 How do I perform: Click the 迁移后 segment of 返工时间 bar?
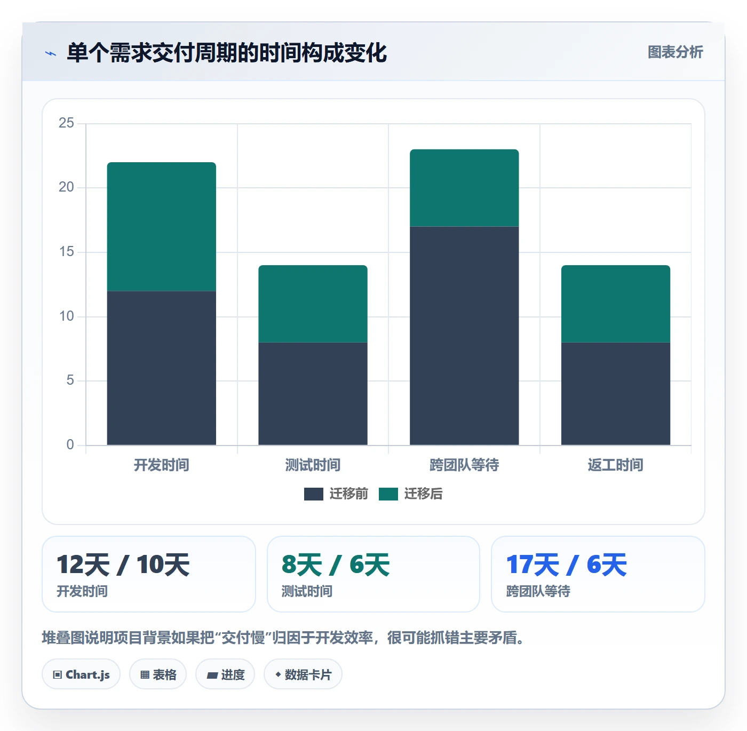[616, 304]
